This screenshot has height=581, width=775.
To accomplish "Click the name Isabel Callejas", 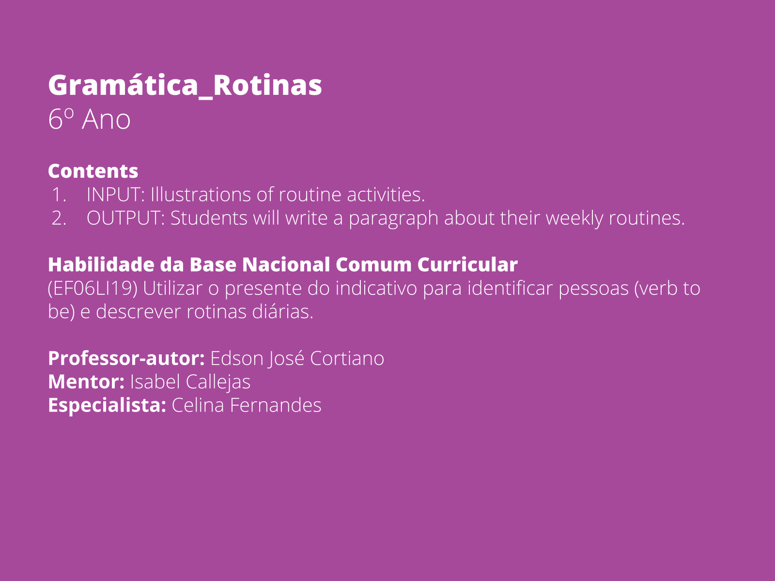I will click(x=190, y=382).
